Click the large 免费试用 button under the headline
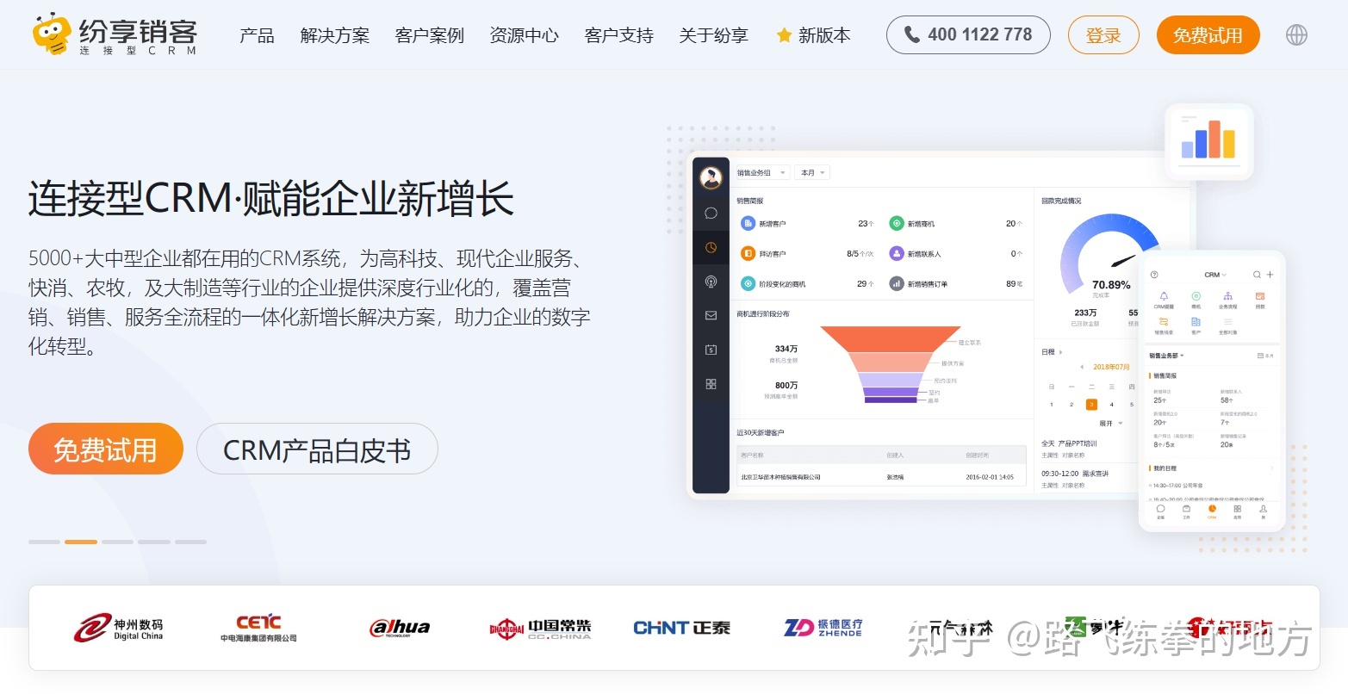This screenshot has width=1348, height=694. pyautogui.click(x=106, y=449)
